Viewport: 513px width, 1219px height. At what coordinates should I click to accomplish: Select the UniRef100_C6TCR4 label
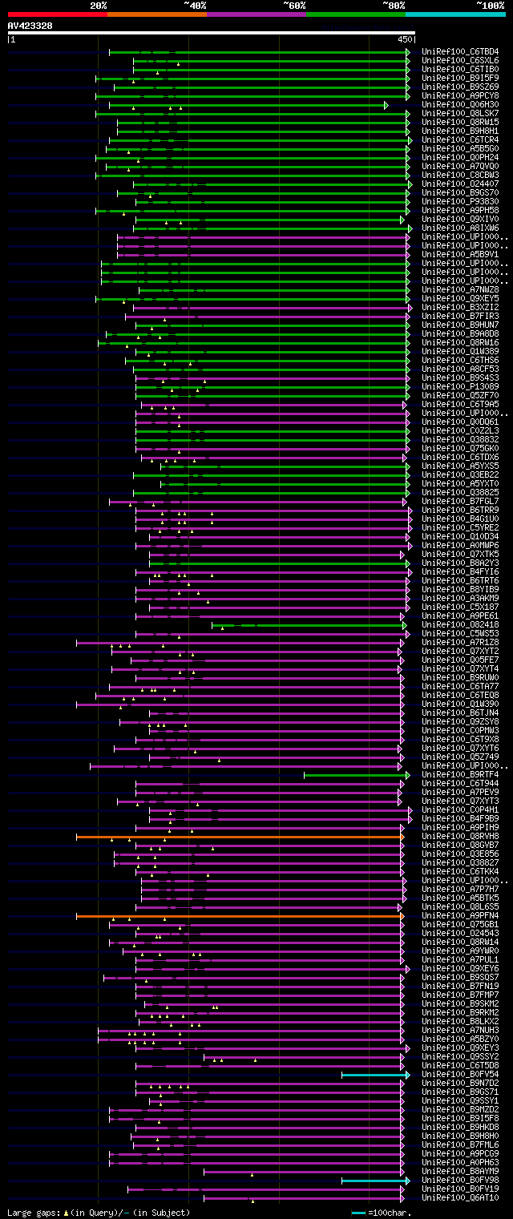(460, 139)
